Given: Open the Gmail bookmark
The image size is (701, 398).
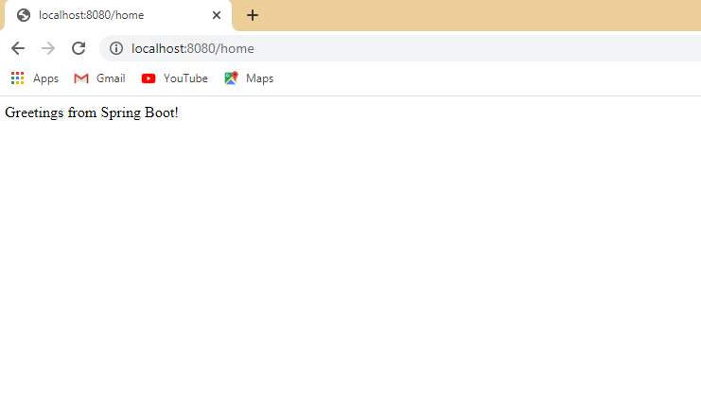Looking at the screenshot, I should click(99, 78).
